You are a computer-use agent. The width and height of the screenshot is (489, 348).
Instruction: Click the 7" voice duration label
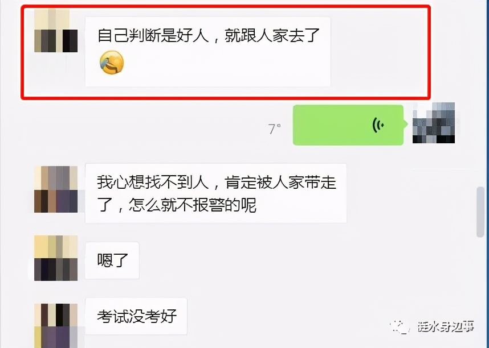click(275, 129)
